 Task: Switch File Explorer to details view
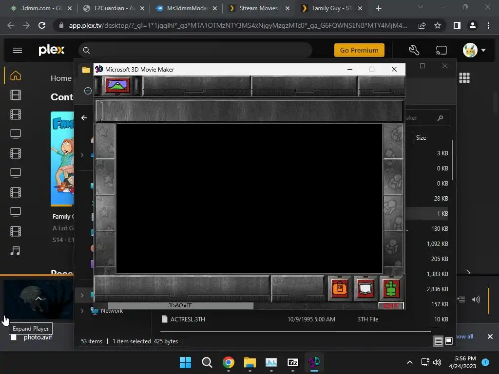438,341
